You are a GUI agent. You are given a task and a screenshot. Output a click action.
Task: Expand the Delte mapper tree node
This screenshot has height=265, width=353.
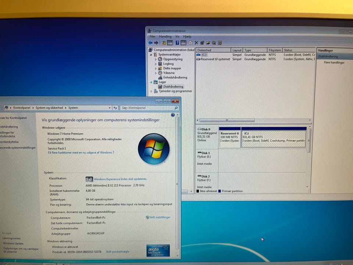click(x=156, y=68)
